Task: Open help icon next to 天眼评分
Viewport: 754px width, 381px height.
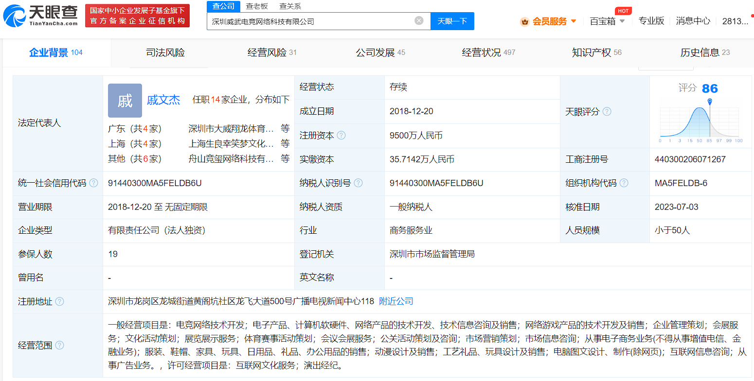Action: tap(607, 111)
